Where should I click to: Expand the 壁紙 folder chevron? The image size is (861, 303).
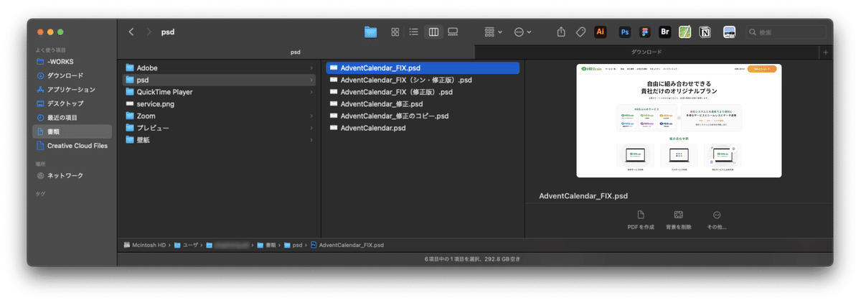[x=311, y=140]
